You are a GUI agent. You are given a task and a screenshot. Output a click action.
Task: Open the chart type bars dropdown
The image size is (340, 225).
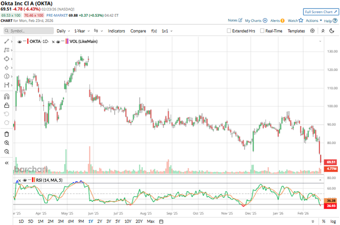(x=98, y=31)
